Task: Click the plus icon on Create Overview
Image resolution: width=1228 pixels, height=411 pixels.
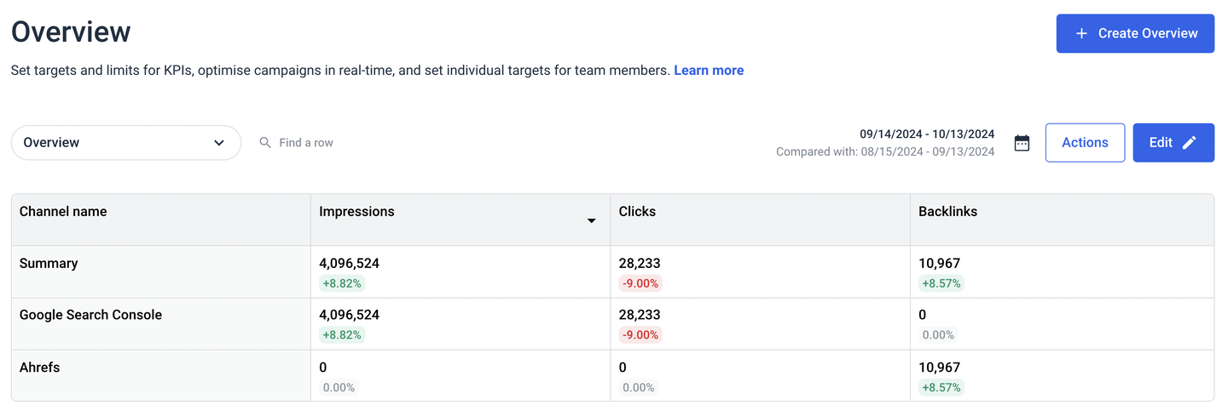Action: tap(1081, 33)
